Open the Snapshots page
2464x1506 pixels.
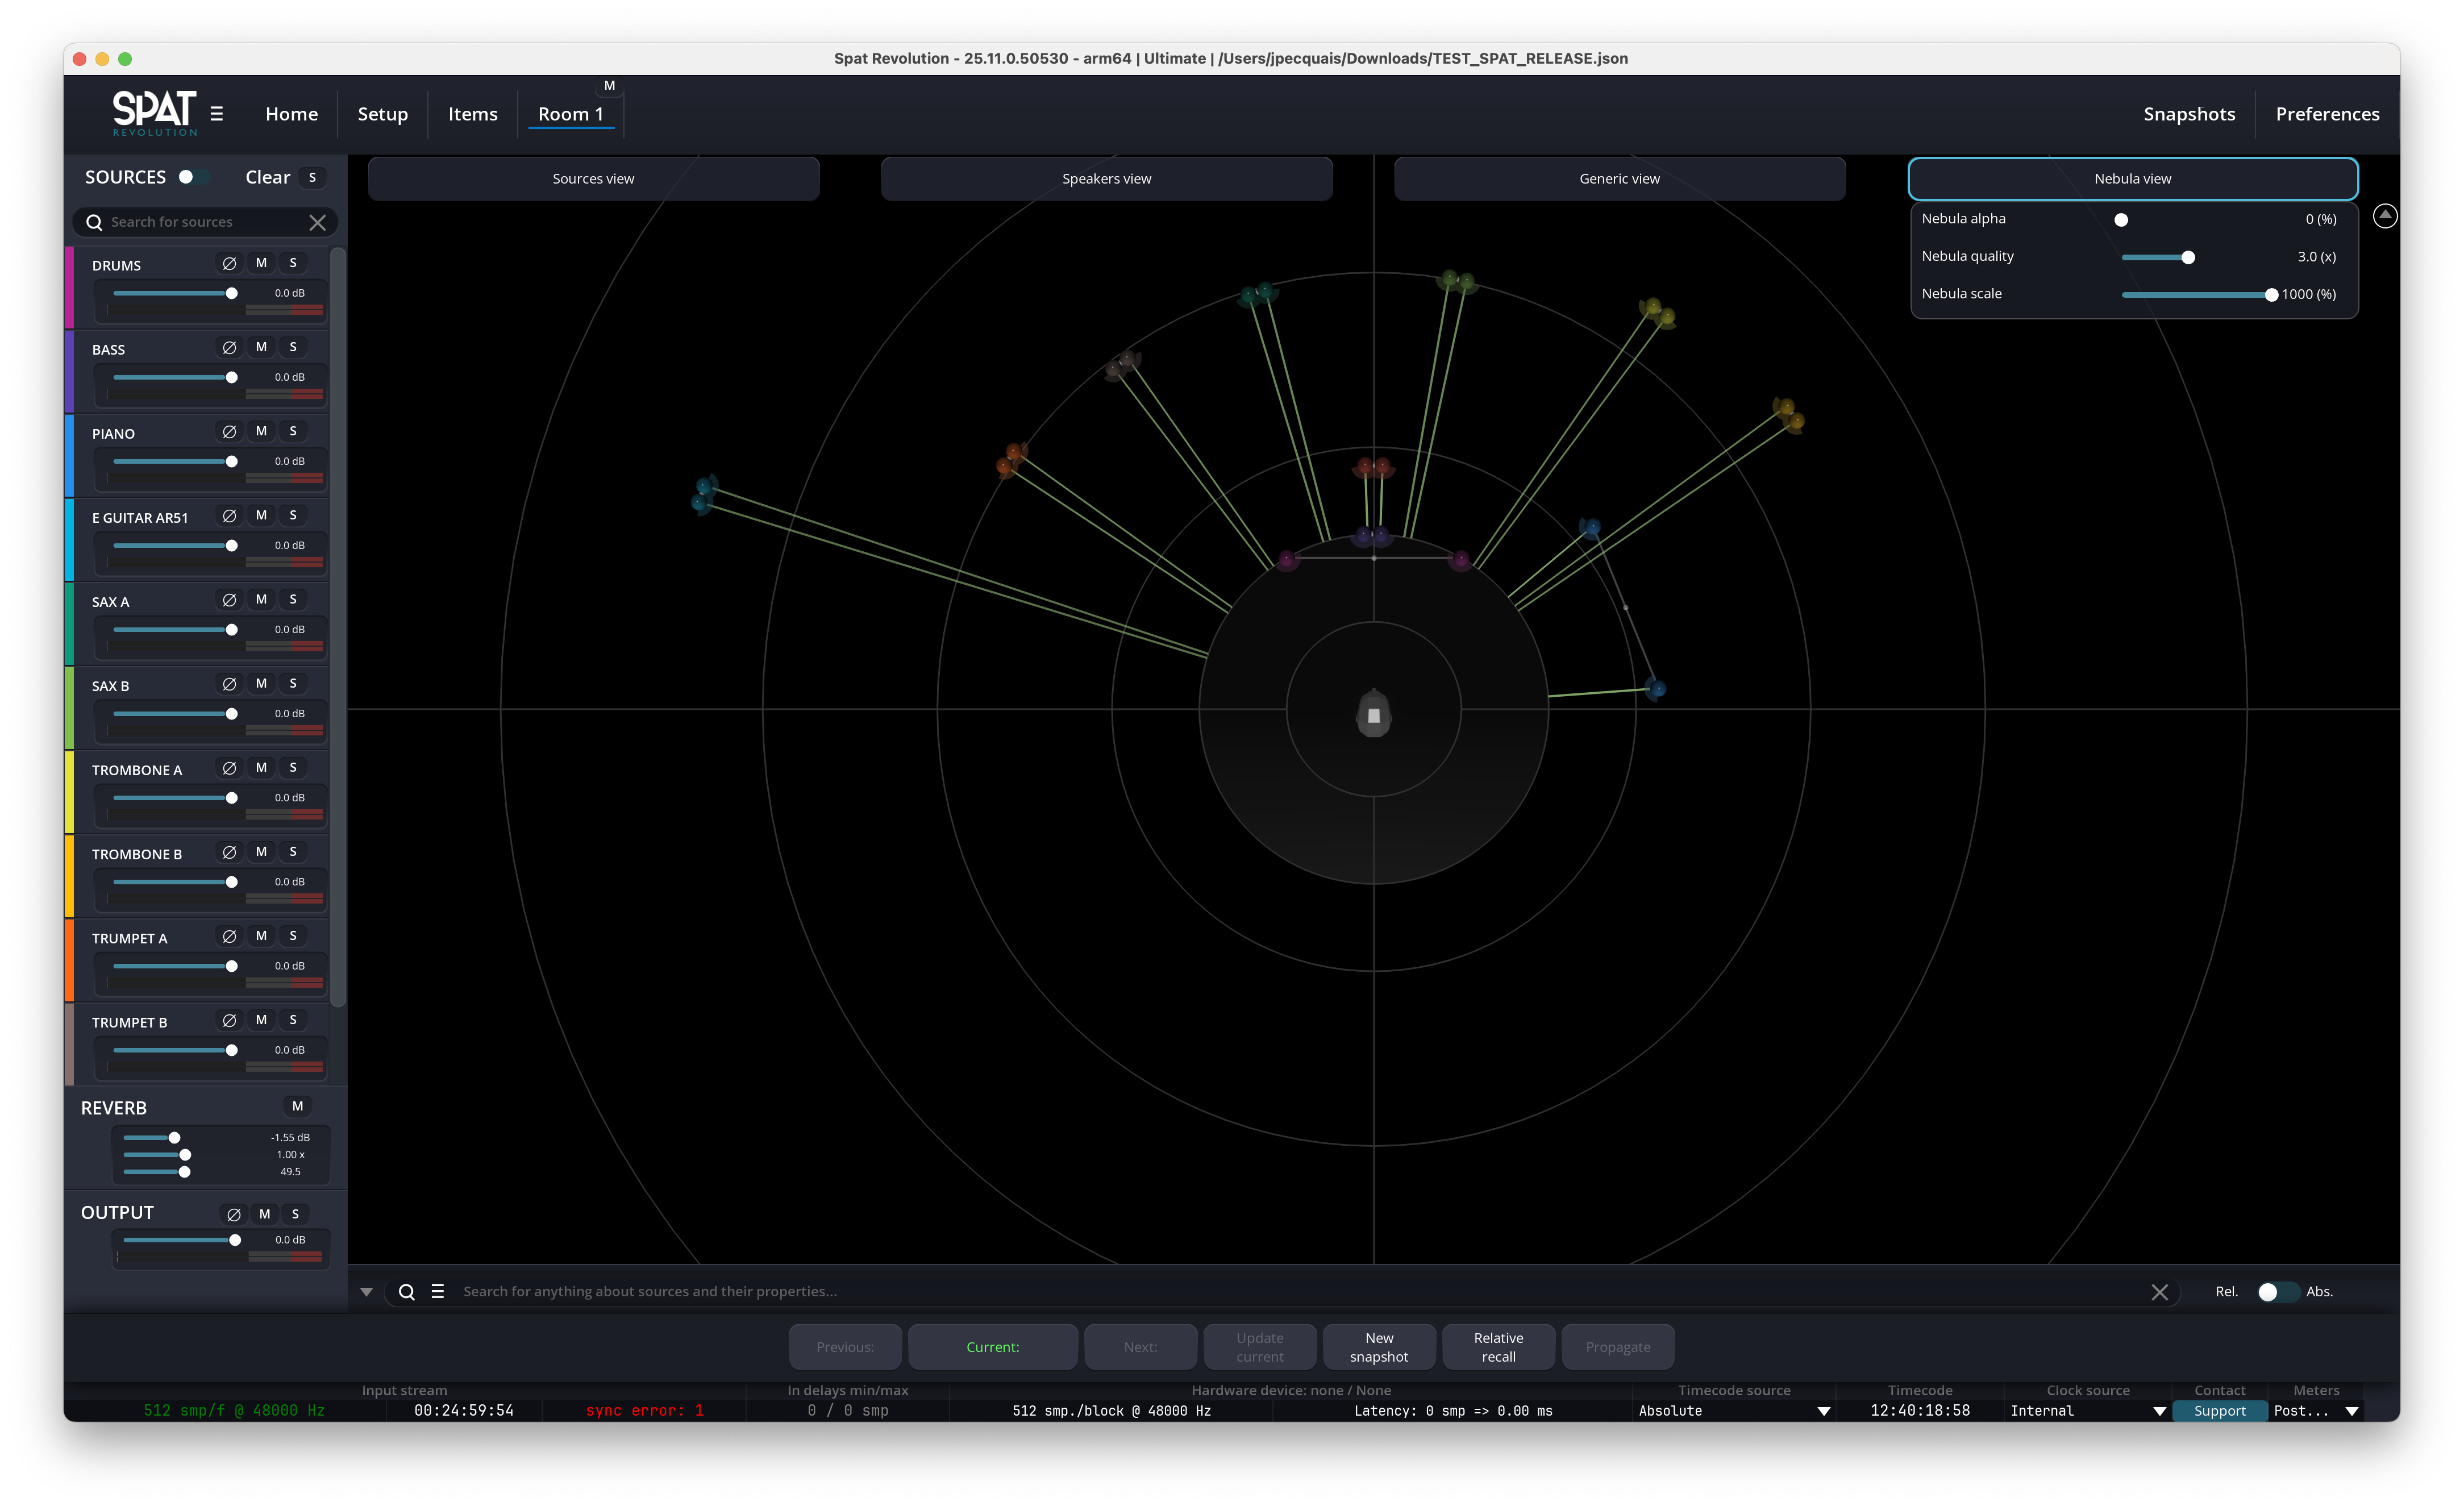point(2188,114)
